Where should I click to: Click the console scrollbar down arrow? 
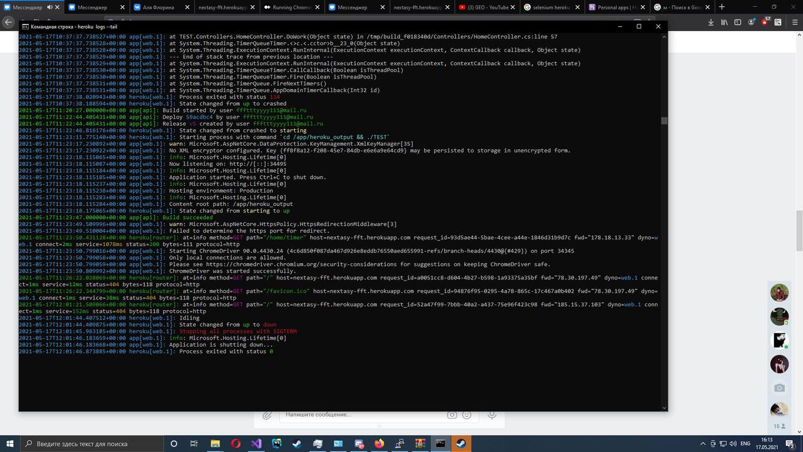[664, 407]
